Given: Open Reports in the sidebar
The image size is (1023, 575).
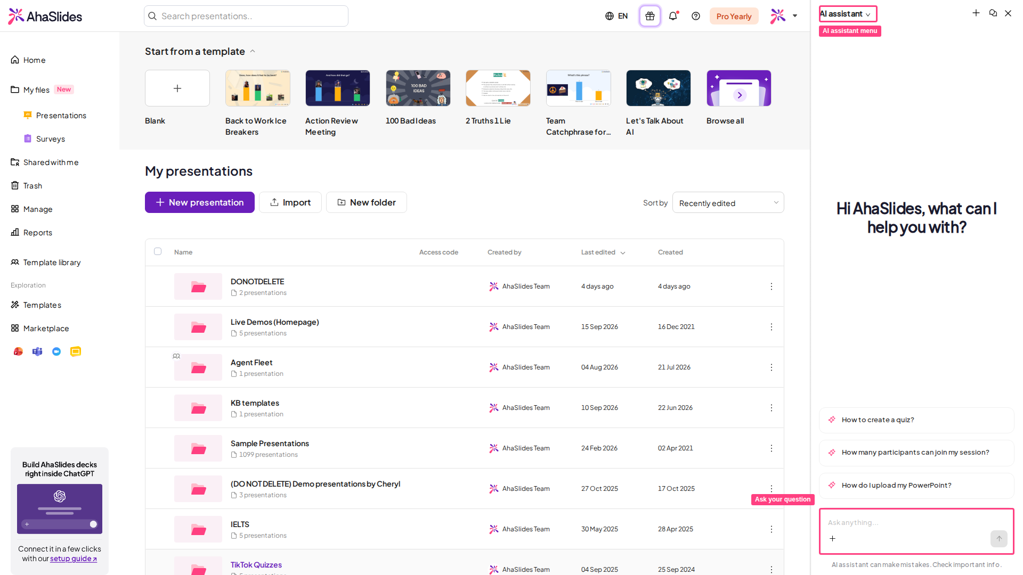Looking at the screenshot, I should [31, 233].
